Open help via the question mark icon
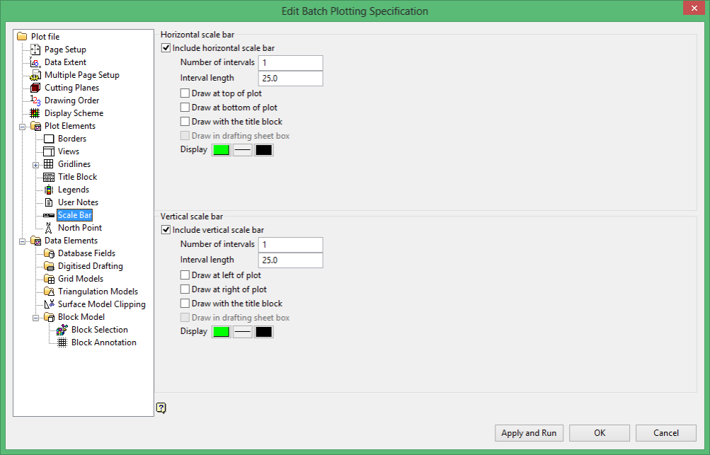The image size is (710, 455). [161, 408]
